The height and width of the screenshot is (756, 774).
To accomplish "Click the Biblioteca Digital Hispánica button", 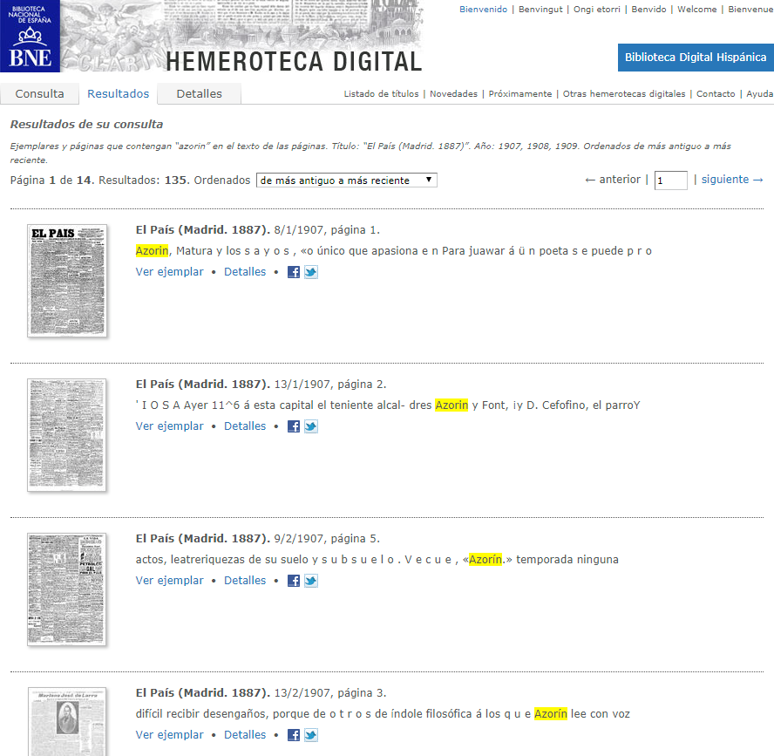I will point(696,58).
